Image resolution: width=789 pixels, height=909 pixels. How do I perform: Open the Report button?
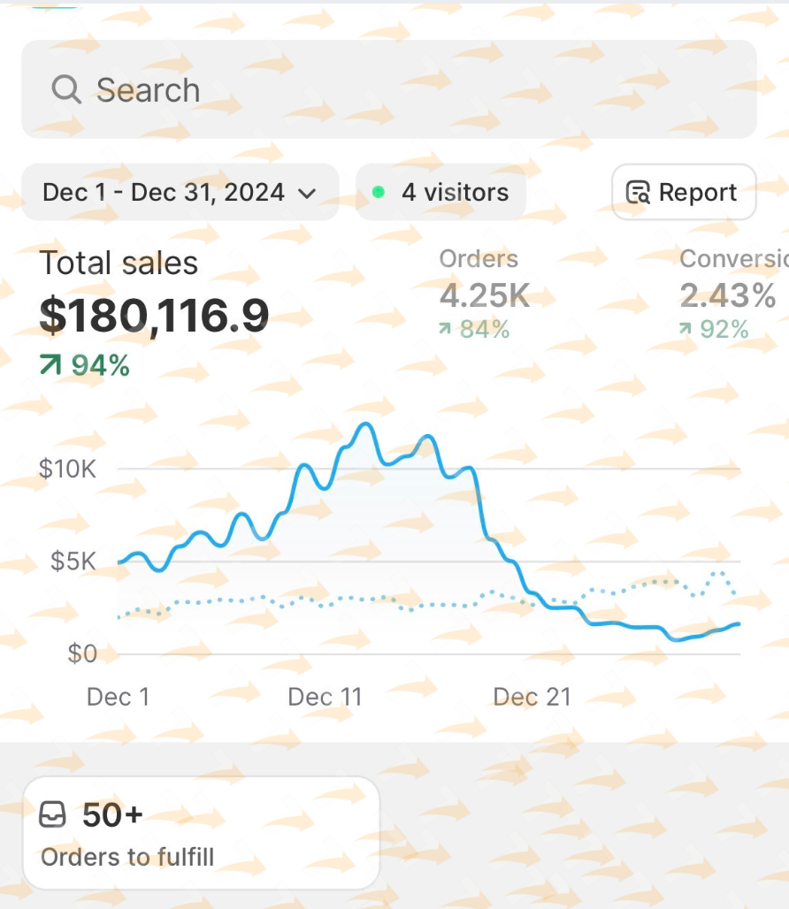[x=684, y=192]
